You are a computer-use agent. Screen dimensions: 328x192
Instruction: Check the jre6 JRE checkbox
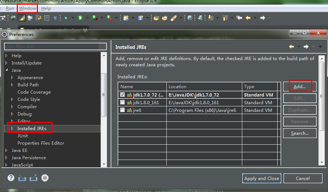(122, 110)
